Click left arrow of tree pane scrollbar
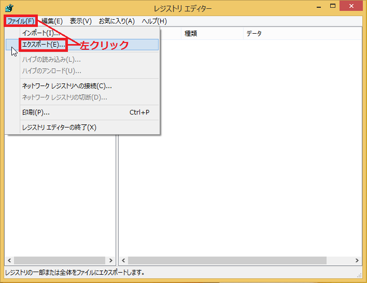 9,260
